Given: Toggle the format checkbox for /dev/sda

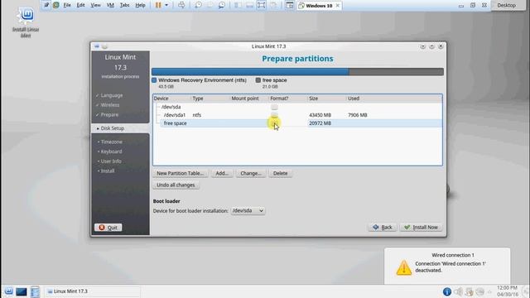Looking at the screenshot, I should [x=274, y=107].
